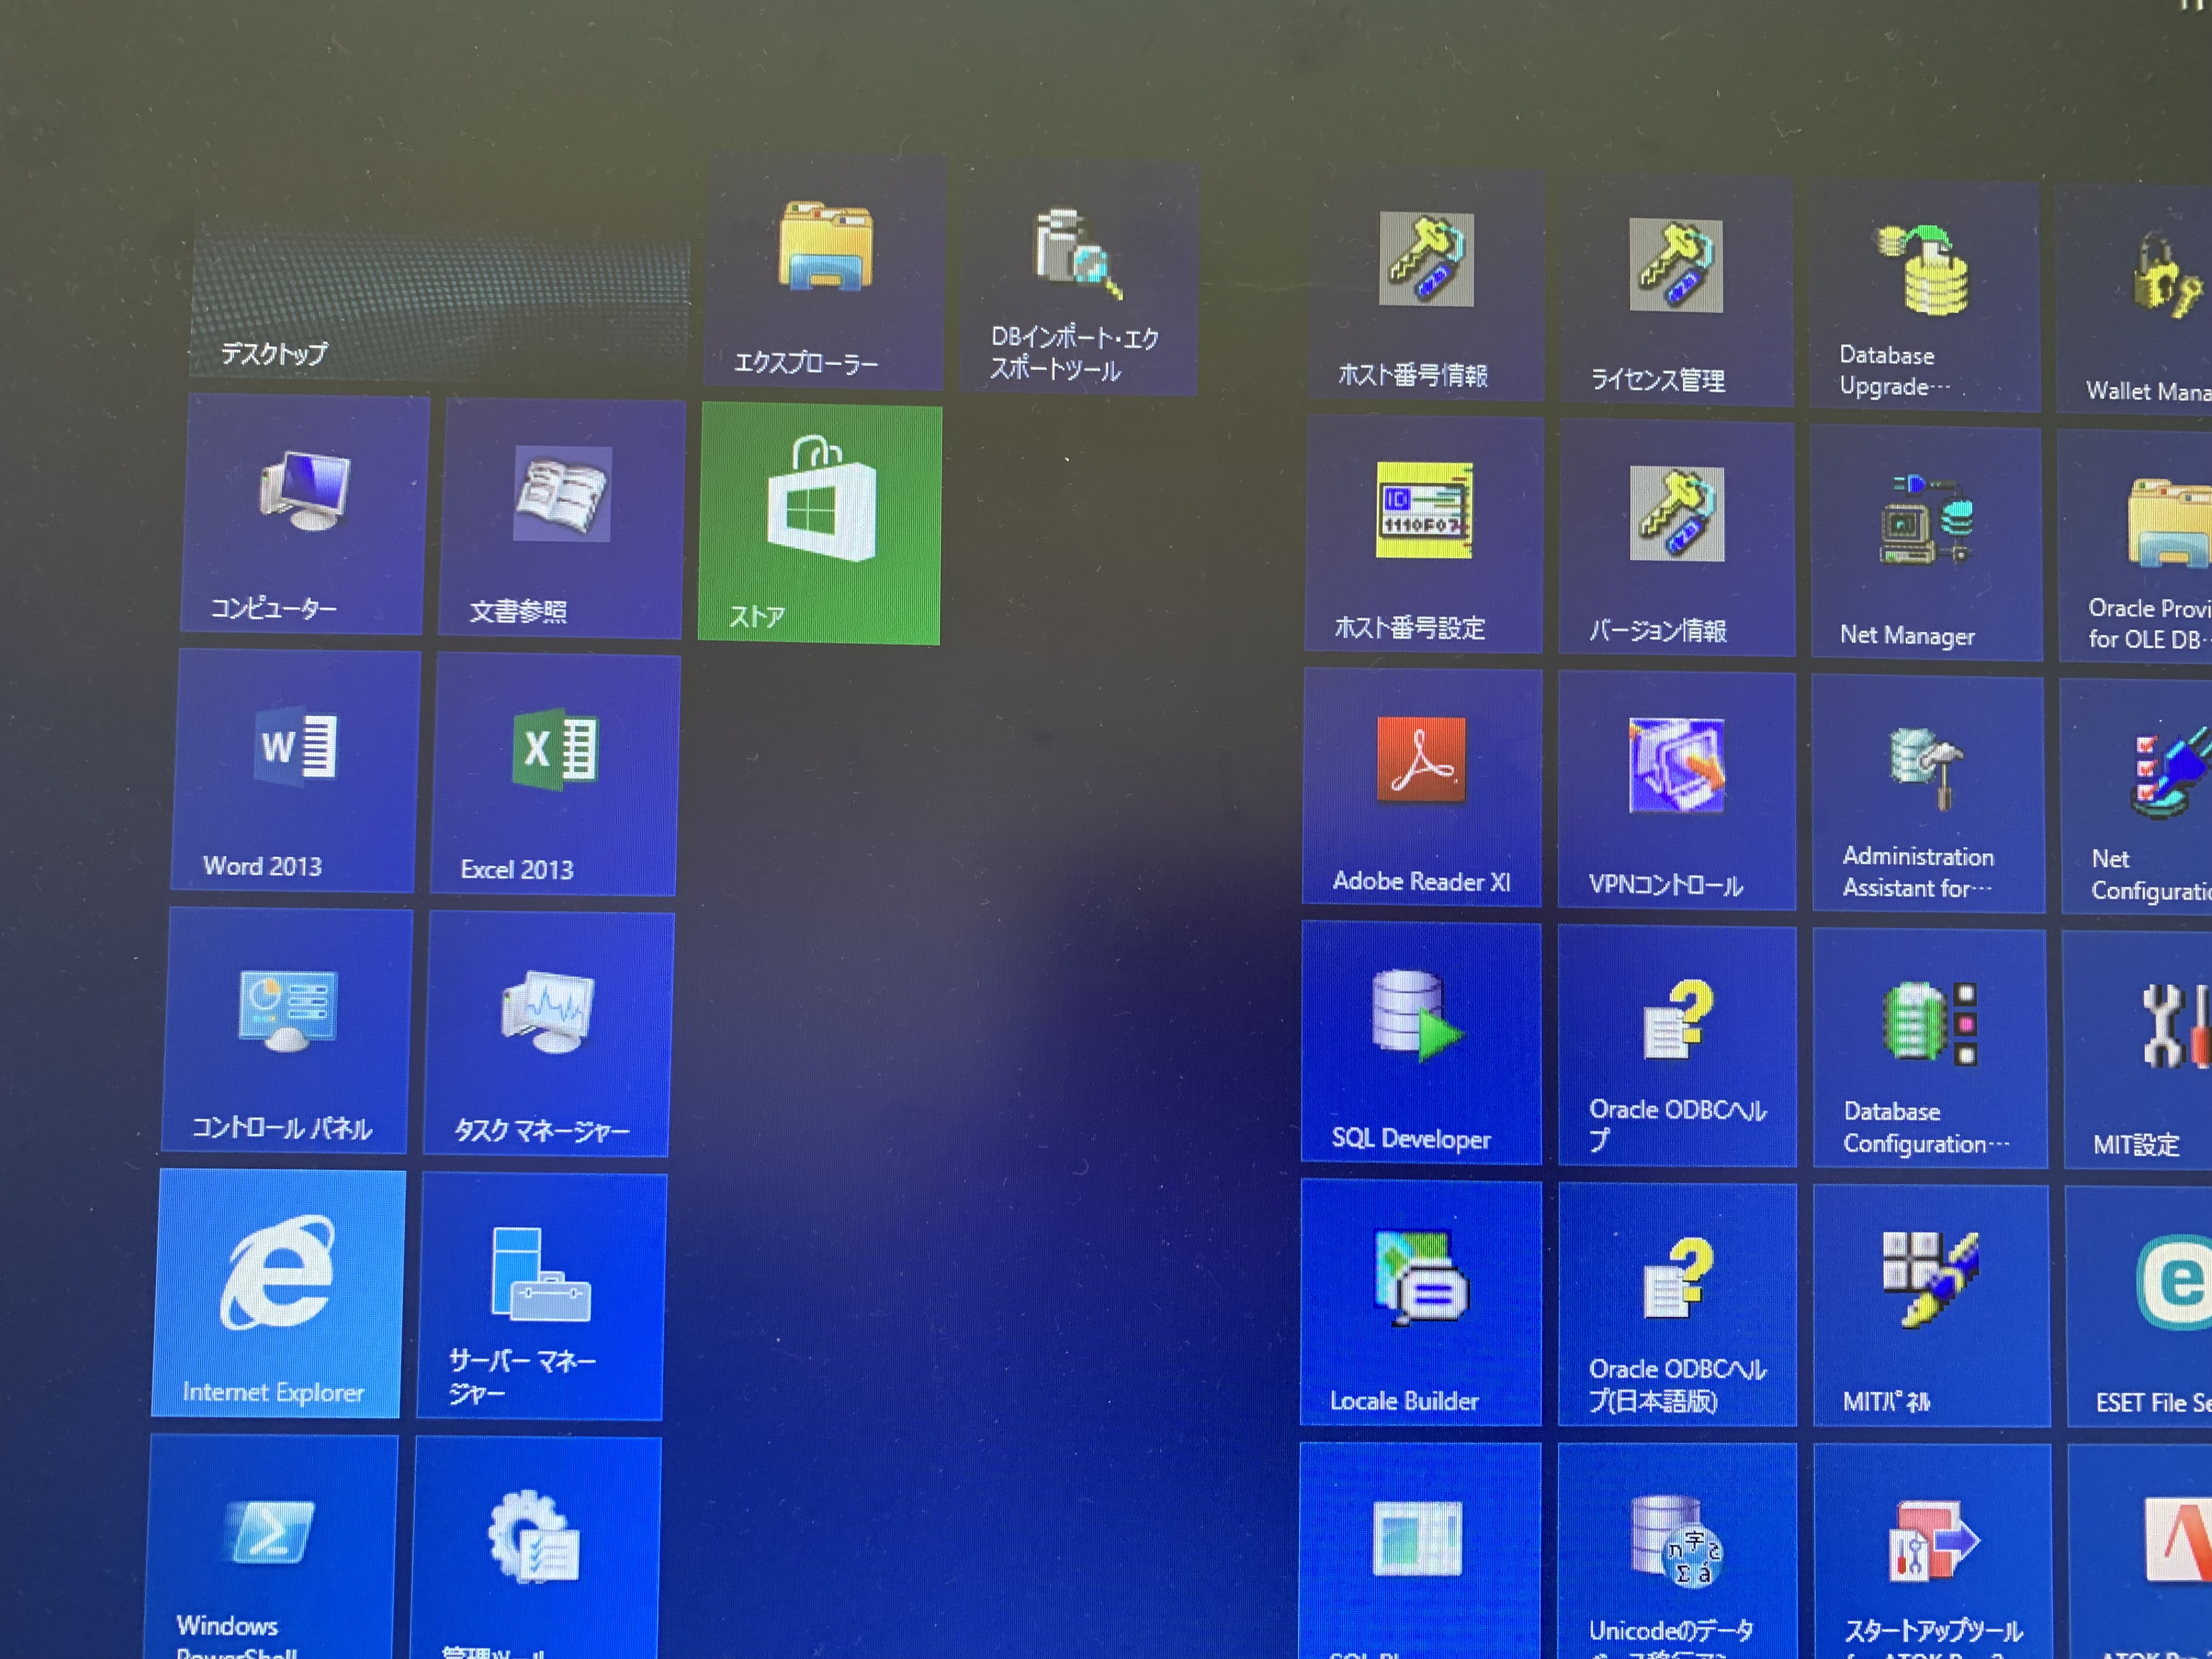Screen dimensions: 2212x1659
Task: Launch Locale Builder
Action: [x=1420, y=1302]
